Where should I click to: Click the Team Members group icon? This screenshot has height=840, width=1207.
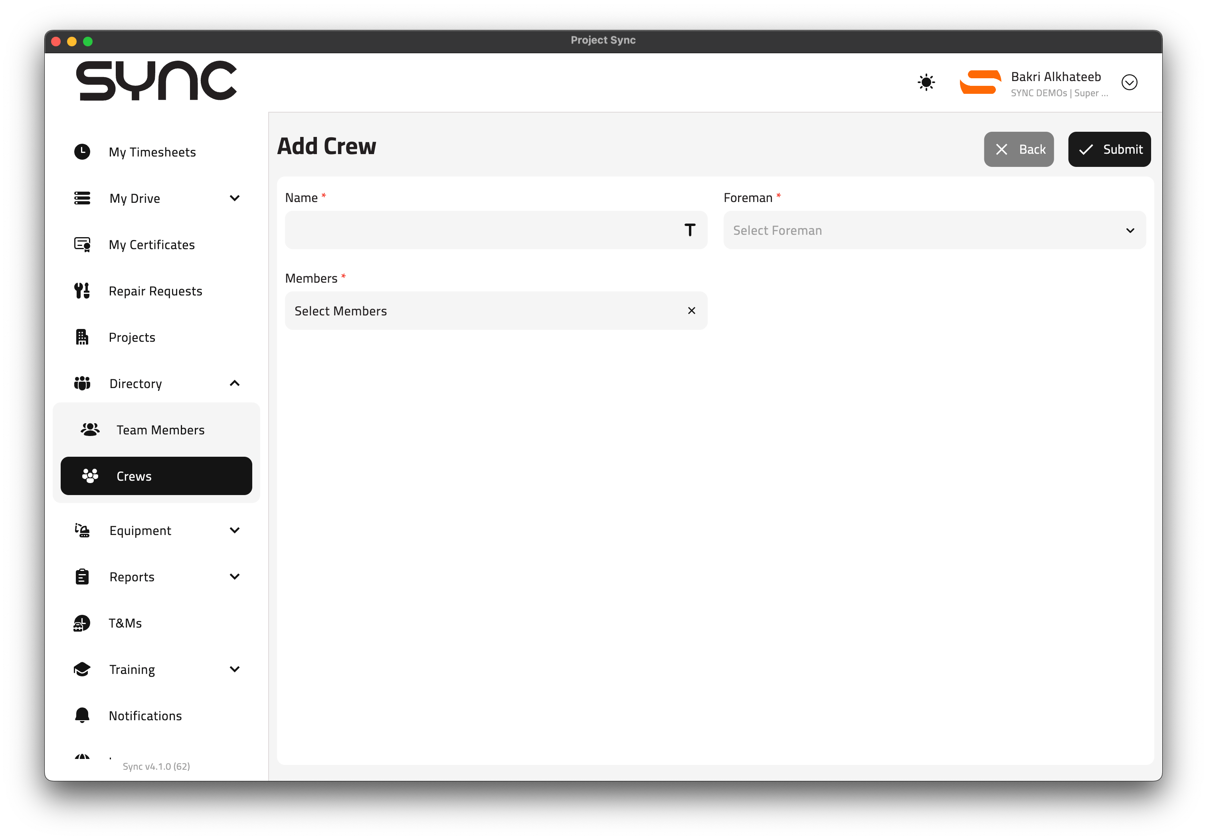pos(90,430)
